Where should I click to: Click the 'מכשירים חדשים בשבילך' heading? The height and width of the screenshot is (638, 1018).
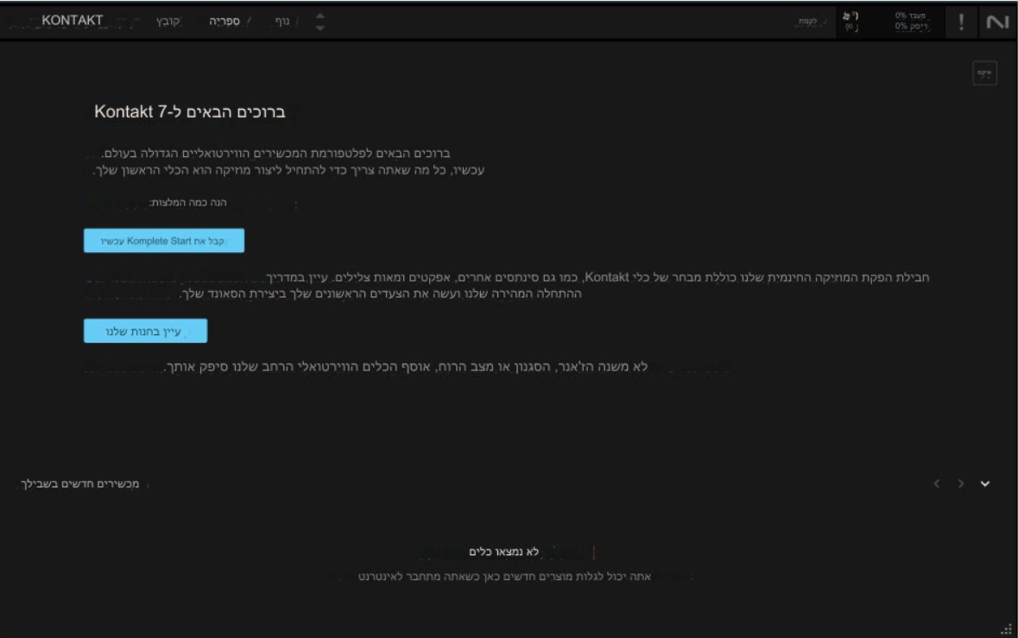click(79, 484)
